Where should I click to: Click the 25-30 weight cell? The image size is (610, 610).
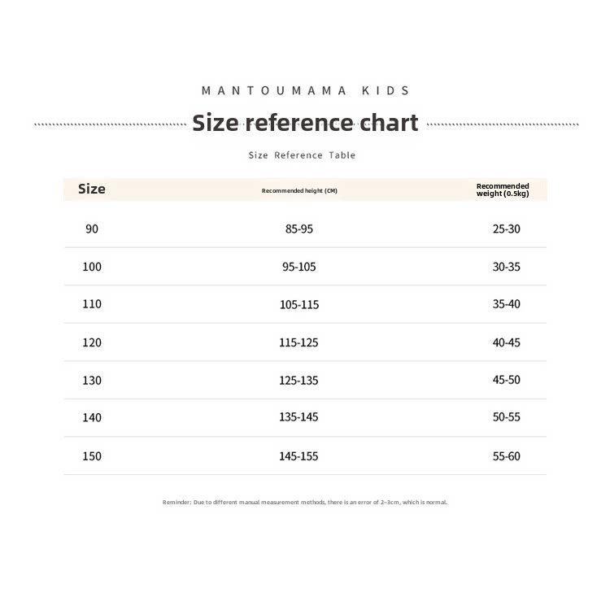pyautogui.click(x=506, y=229)
